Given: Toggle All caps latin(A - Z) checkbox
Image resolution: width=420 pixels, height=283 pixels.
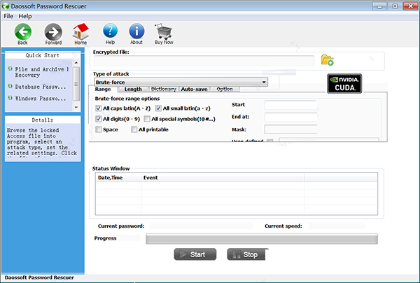Looking at the screenshot, I should (98, 108).
